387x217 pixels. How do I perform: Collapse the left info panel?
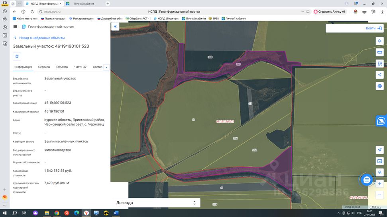pos(115,27)
